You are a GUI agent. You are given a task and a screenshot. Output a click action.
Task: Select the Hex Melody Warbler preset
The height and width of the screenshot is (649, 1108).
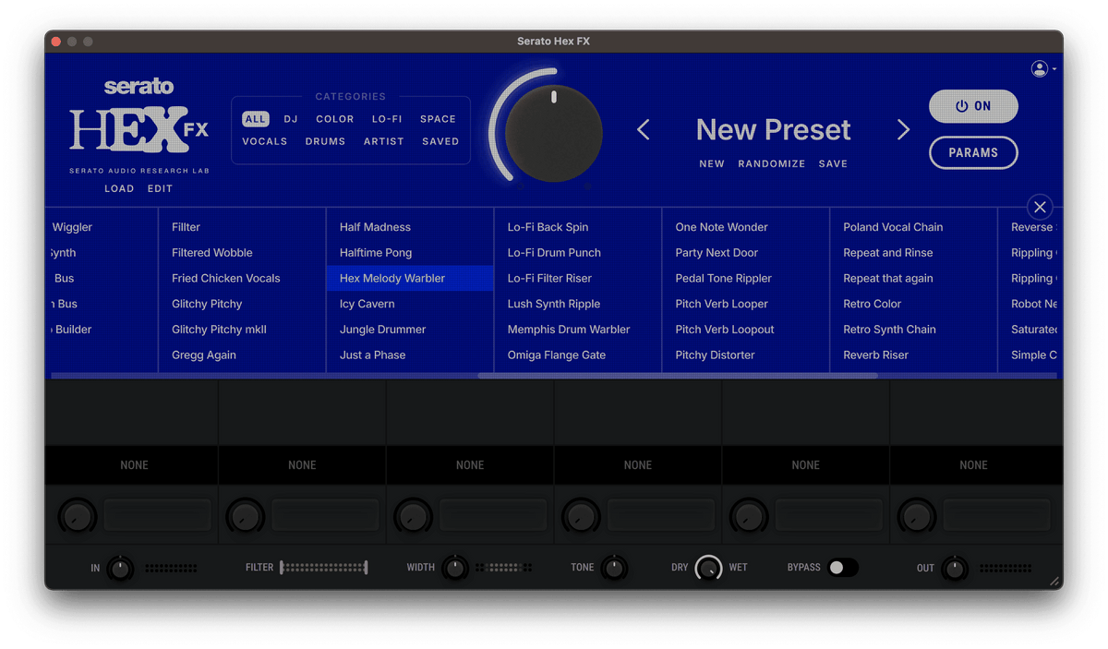[410, 278]
